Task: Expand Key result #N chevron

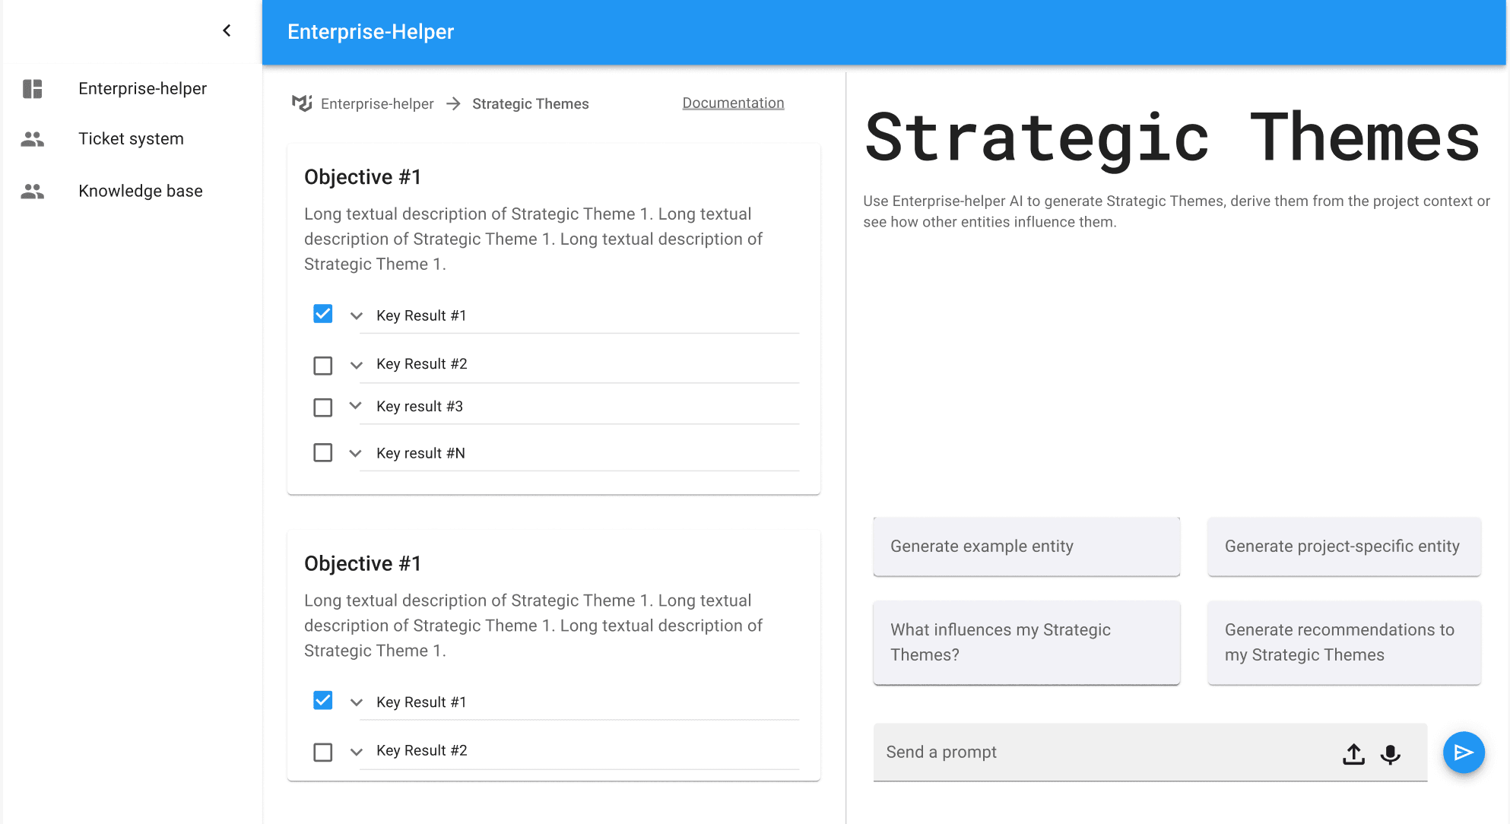Action: pyautogui.click(x=355, y=454)
